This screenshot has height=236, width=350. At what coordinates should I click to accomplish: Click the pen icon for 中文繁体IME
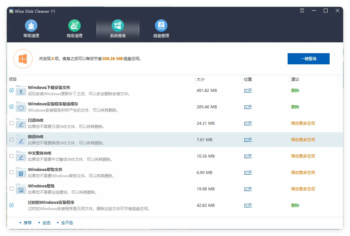click(x=20, y=156)
